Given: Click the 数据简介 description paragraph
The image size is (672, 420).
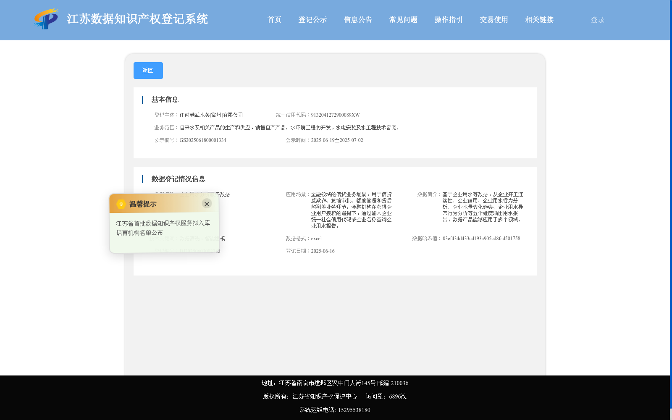Looking at the screenshot, I should click(x=483, y=207).
